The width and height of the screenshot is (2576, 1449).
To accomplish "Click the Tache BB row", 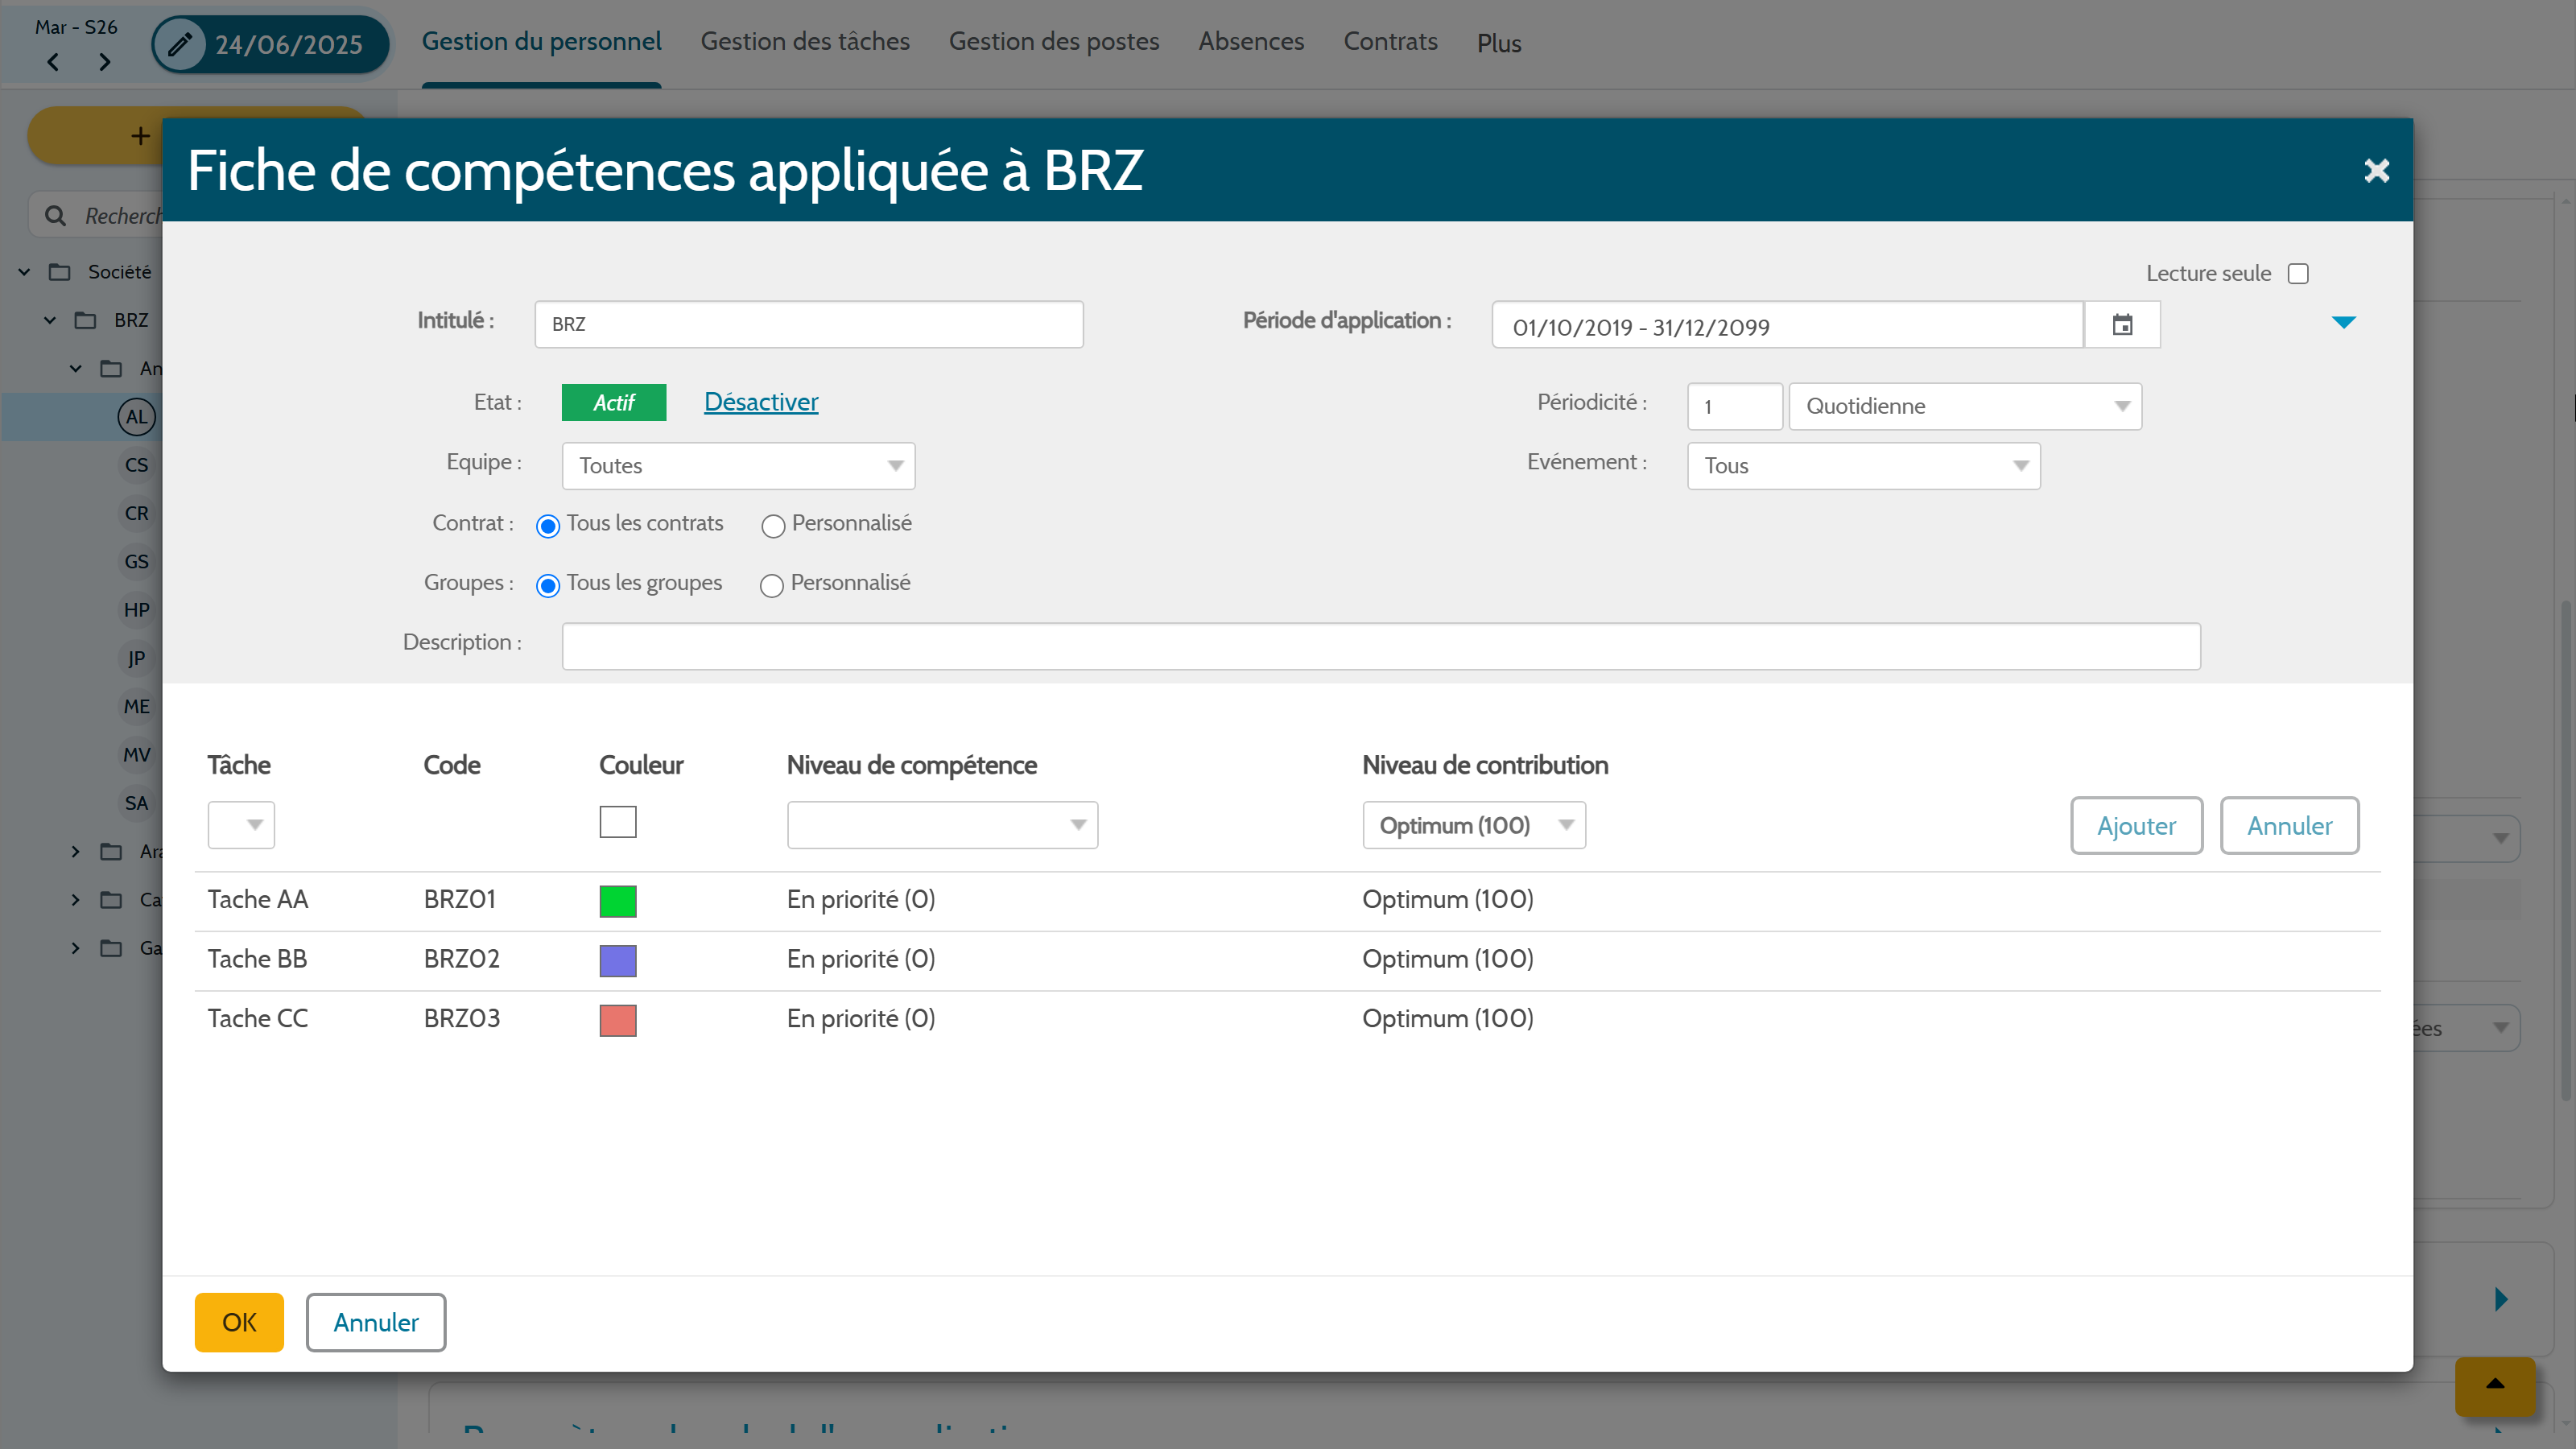I will 1287,960.
